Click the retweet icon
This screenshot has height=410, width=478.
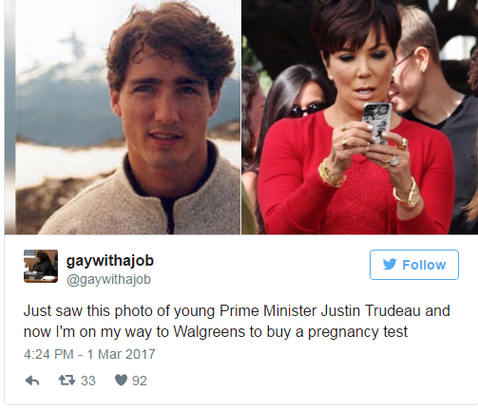tap(67, 381)
